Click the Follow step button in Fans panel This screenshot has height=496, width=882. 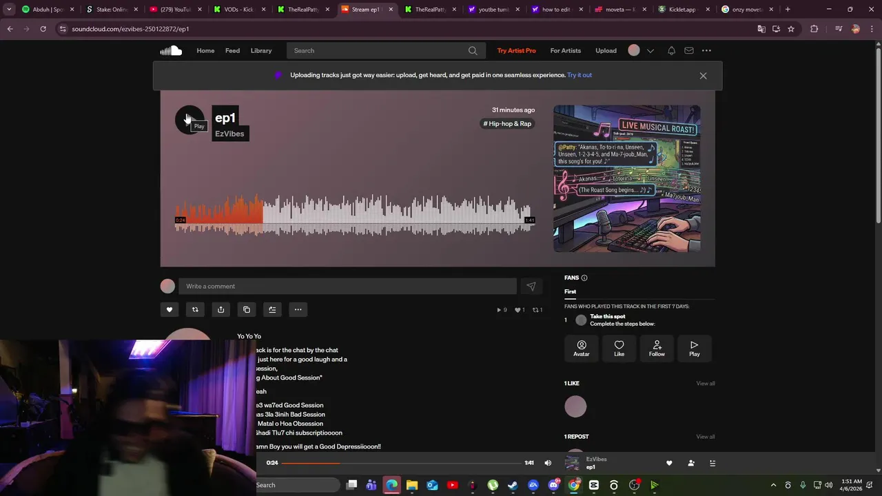click(657, 349)
